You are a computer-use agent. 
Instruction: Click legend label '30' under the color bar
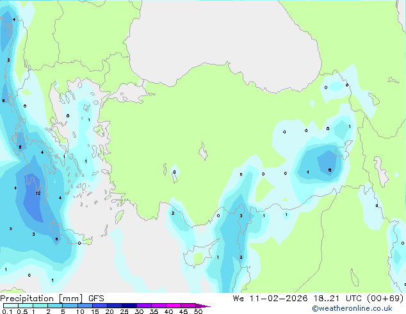coord(139,311)
